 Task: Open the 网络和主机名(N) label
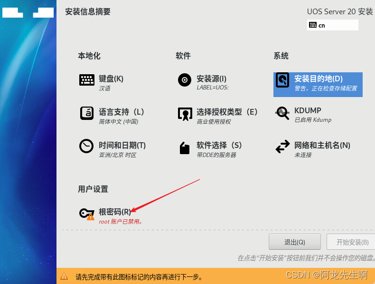coord(322,146)
